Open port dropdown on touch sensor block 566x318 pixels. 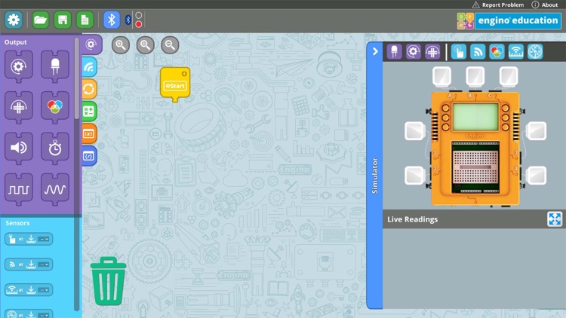(44, 239)
